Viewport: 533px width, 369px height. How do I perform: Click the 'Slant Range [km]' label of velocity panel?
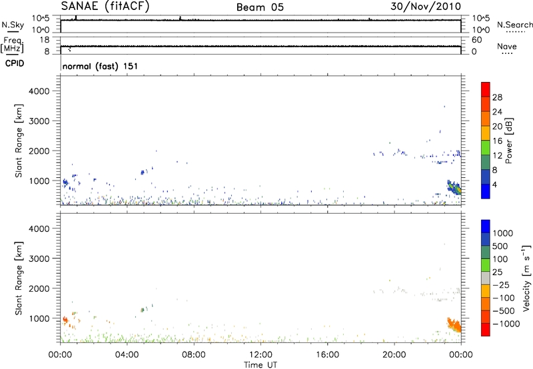pyautogui.click(x=19, y=278)
